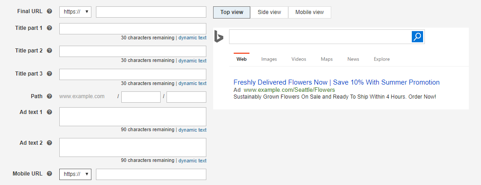481x185 pixels.
Task: Click the Ad label in preview
Action: (237, 90)
